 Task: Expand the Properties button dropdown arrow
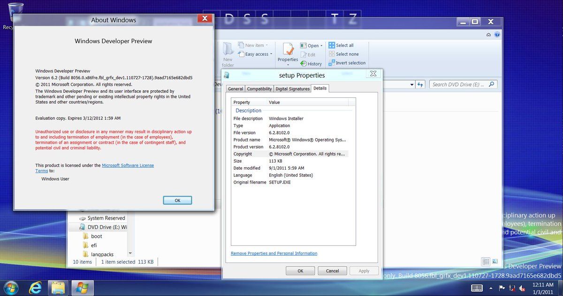coord(288,65)
